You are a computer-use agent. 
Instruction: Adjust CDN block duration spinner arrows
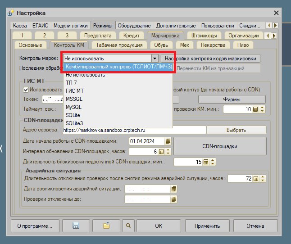tap(213, 162)
